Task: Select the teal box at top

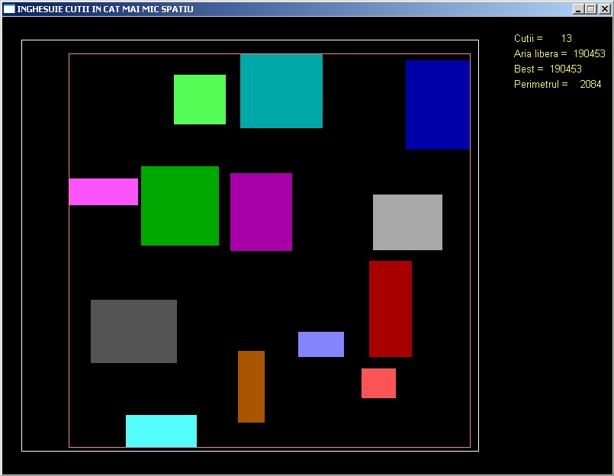Action: pos(281,91)
